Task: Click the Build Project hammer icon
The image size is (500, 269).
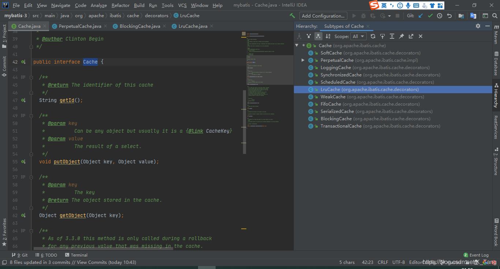Action: click(292, 16)
